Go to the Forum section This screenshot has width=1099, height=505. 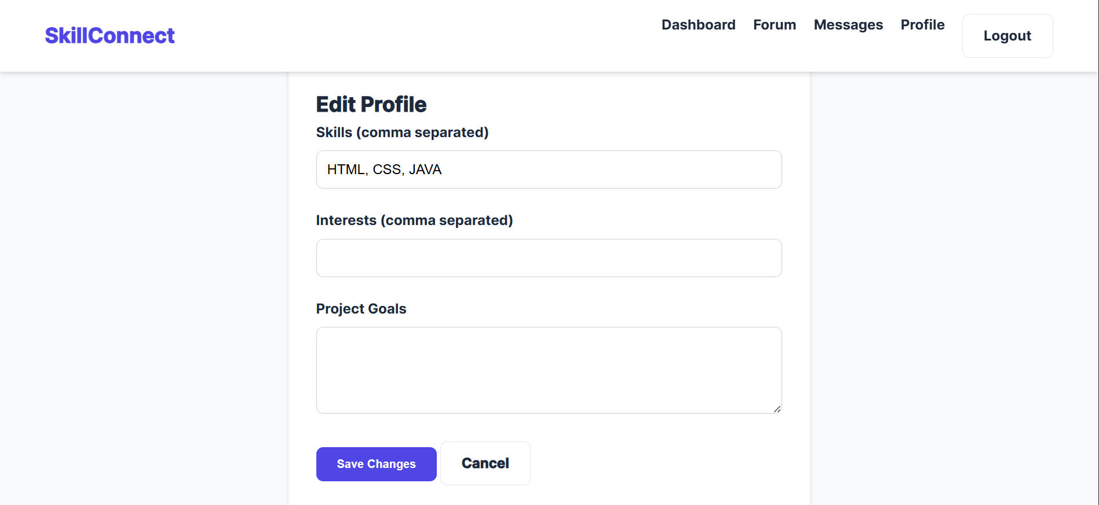774,25
